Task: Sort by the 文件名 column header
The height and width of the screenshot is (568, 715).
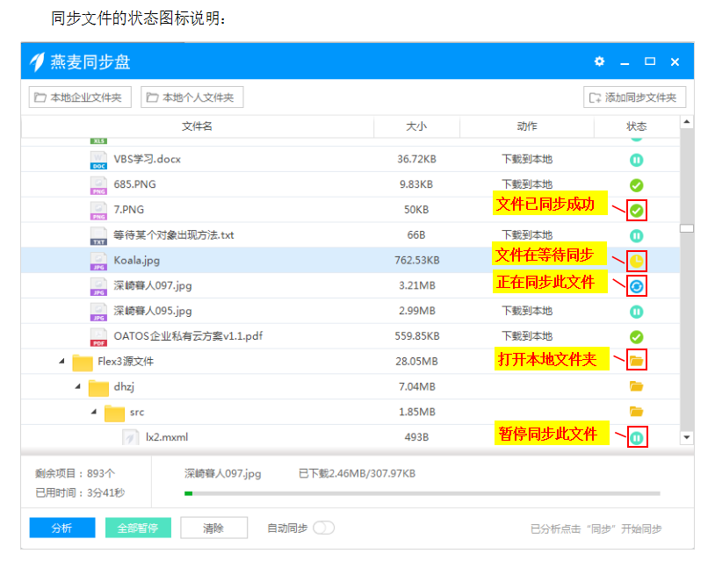Action: point(197,127)
